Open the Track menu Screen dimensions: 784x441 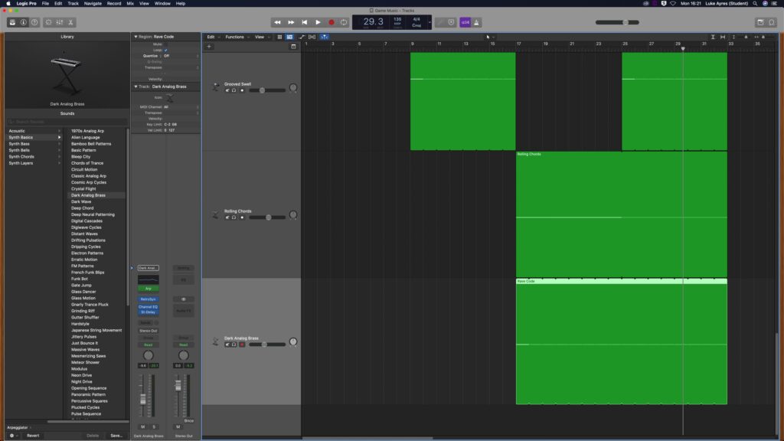click(73, 4)
